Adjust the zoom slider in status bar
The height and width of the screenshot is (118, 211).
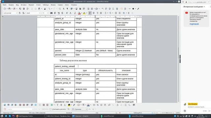[x=167, y=113]
